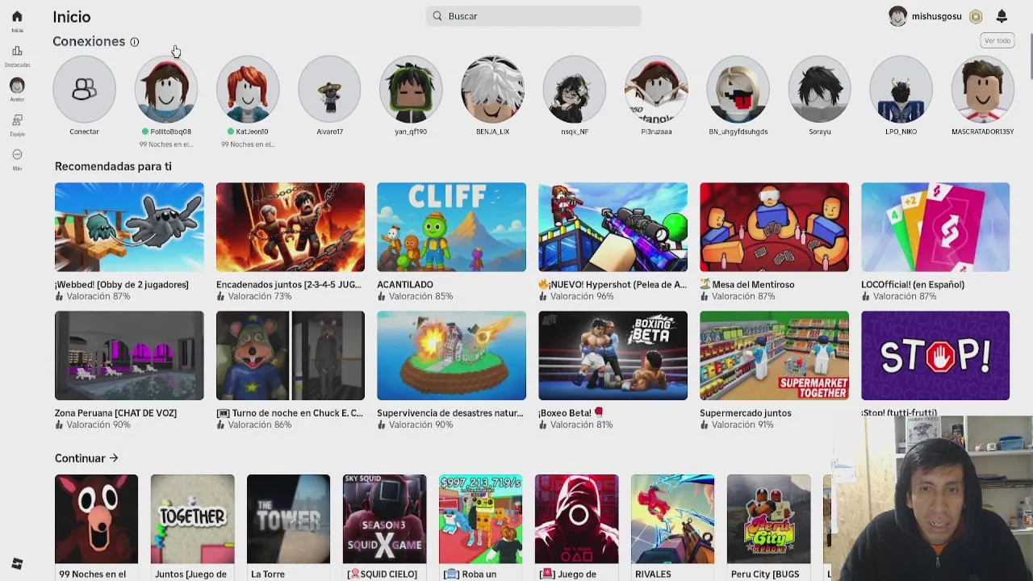Open PollitoBoq08 friend avatar

166,89
